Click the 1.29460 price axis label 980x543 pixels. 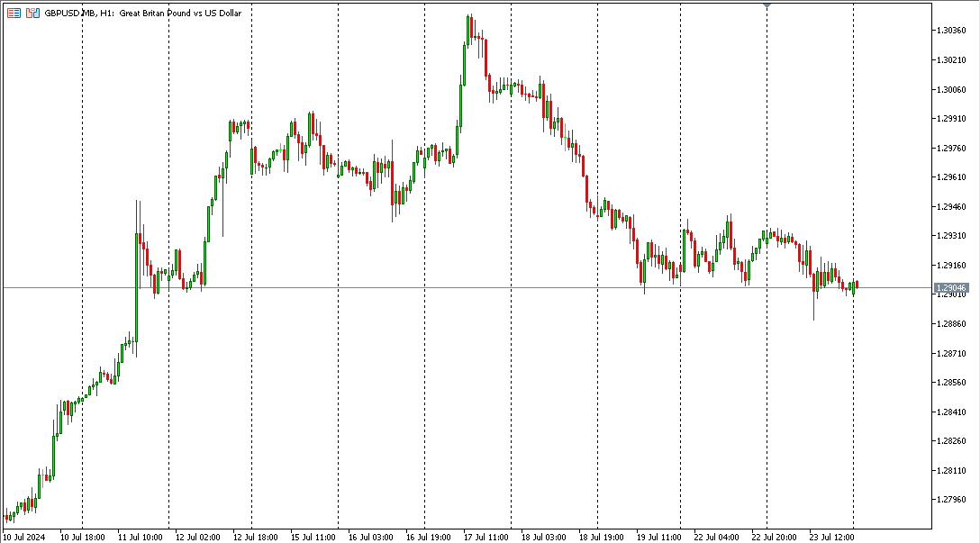click(950, 207)
